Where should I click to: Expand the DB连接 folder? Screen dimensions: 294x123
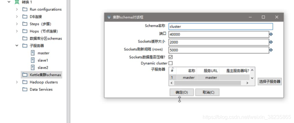click(17, 17)
